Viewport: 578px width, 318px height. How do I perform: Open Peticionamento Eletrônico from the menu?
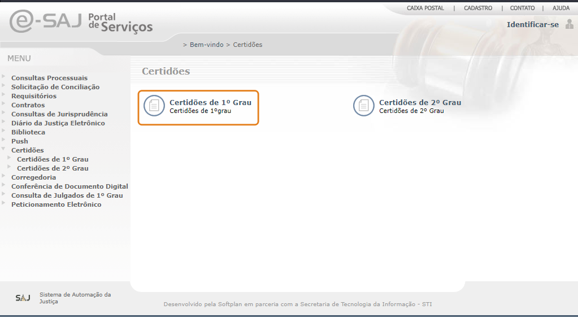[56, 204]
